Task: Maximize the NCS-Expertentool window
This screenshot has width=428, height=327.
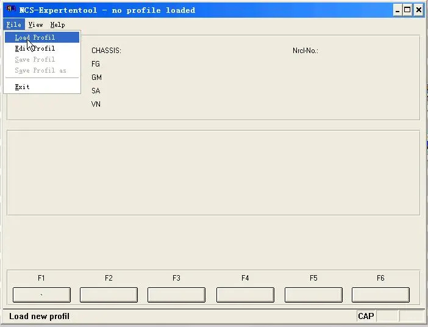Action: point(407,10)
